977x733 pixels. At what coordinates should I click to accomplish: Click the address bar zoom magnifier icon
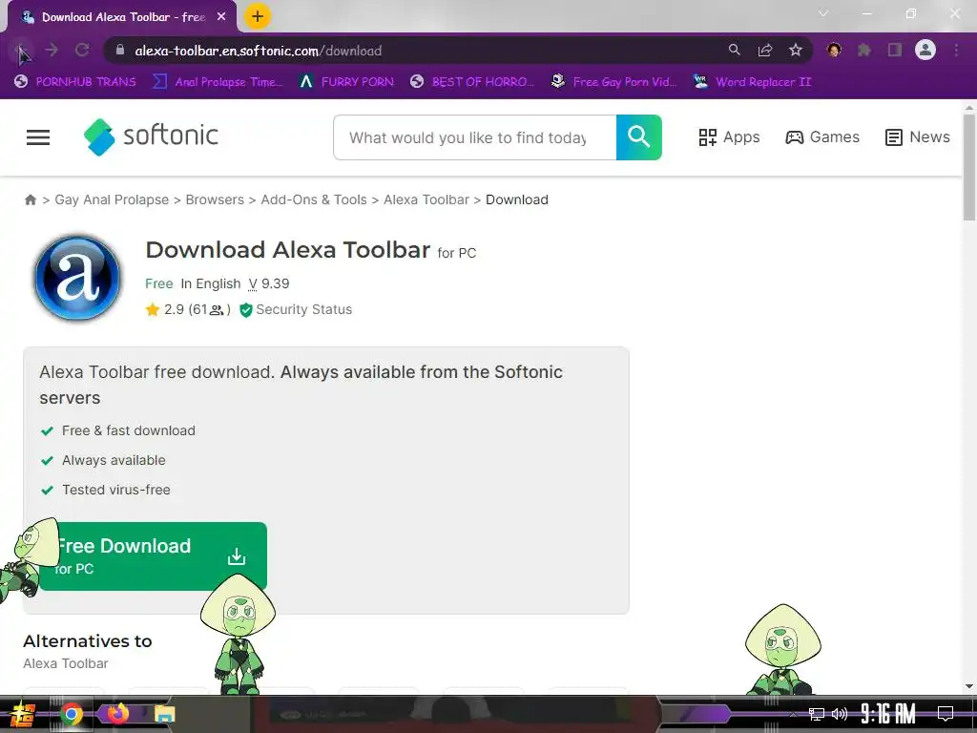pyautogui.click(x=734, y=50)
